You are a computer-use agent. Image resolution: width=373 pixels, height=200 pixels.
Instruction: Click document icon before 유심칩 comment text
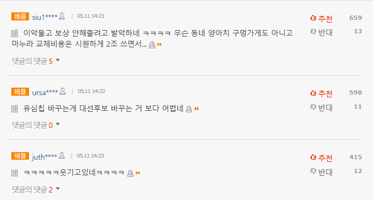[15, 109]
